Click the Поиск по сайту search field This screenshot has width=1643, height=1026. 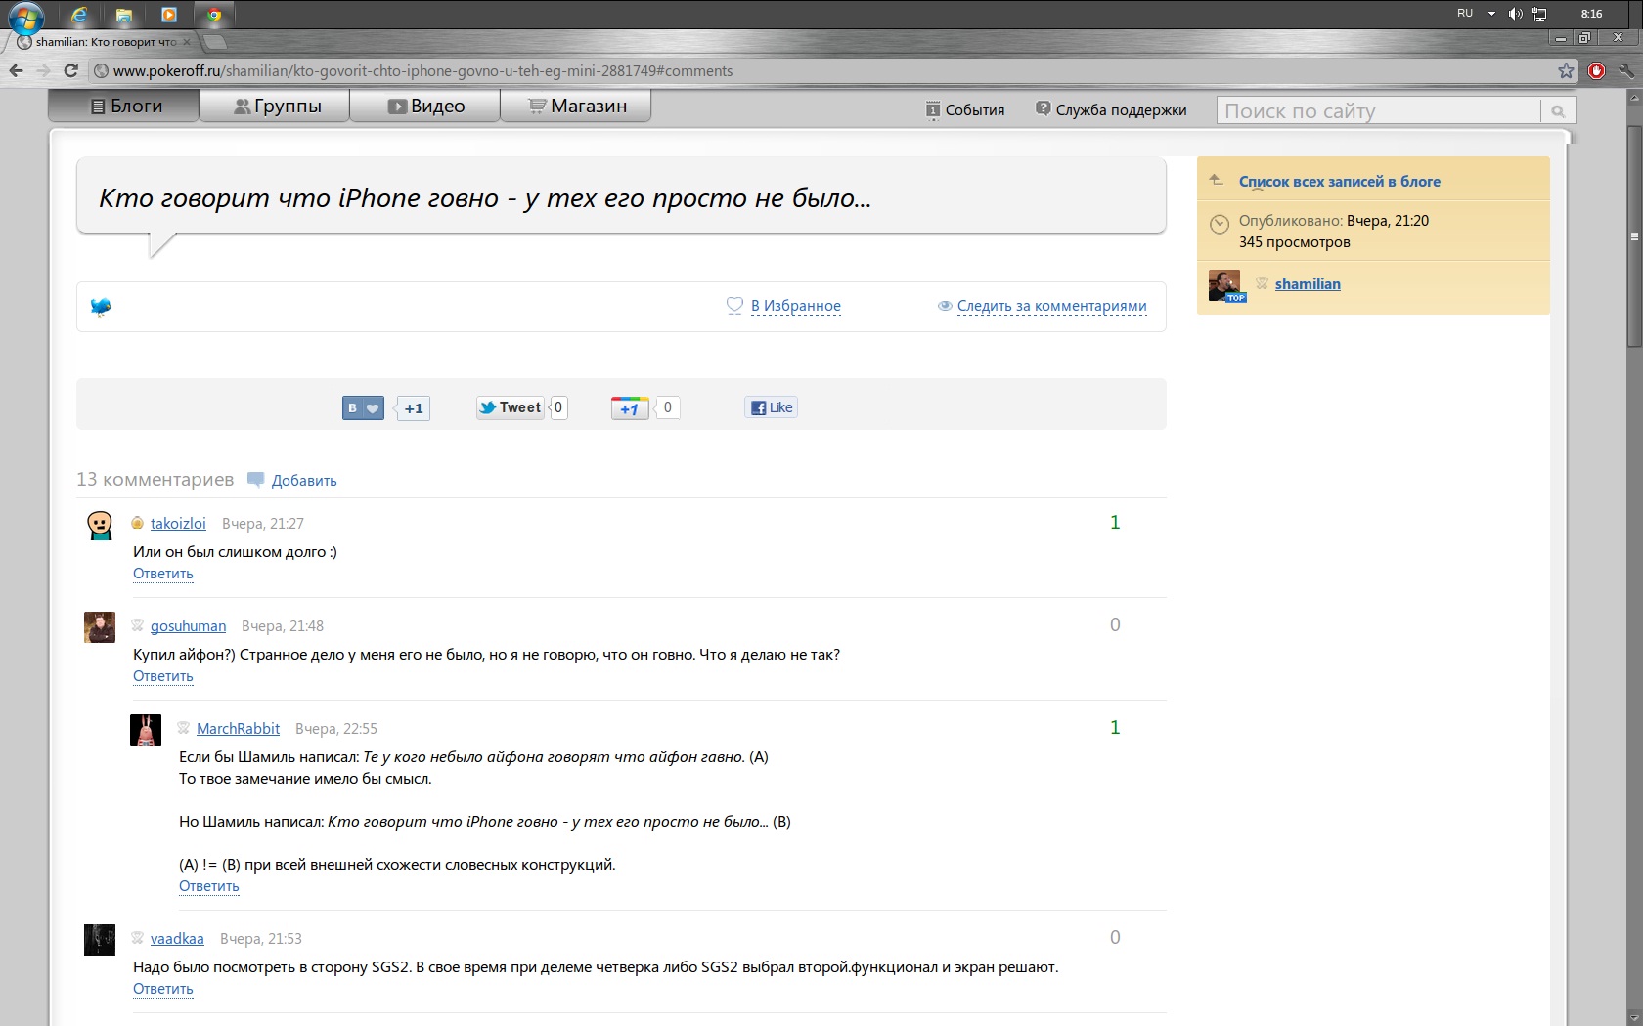[x=1379, y=110]
